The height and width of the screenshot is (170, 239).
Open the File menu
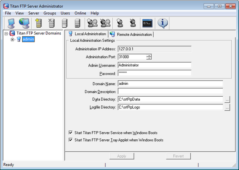point(8,13)
